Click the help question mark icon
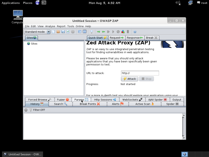Image resolution: width=209 pixels, height=157 pixels. (x=134, y=32)
